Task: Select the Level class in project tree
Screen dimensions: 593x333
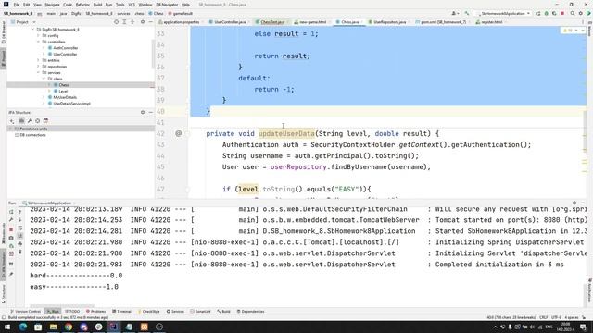Action: click(x=63, y=92)
